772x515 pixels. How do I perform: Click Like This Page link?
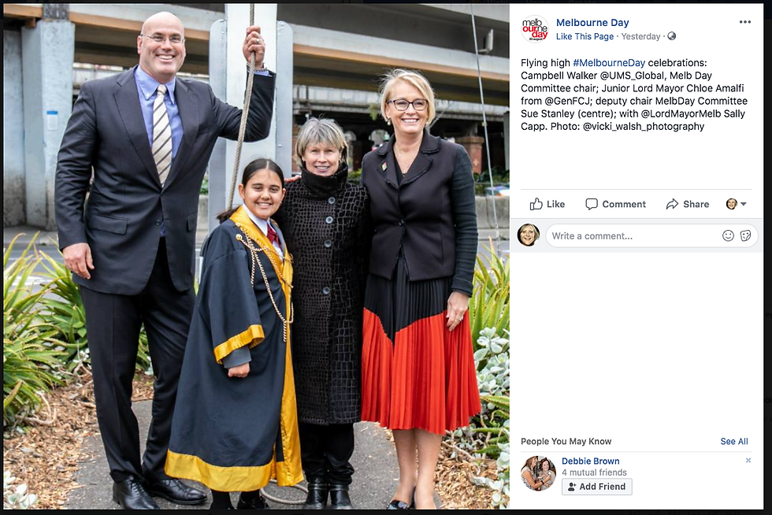[x=585, y=36]
